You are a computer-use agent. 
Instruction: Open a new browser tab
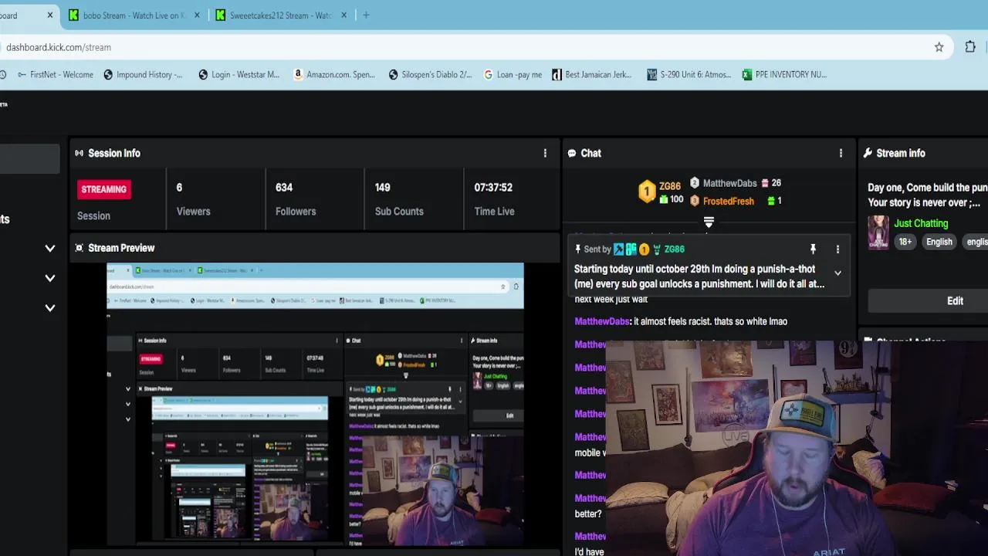click(x=366, y=15)
